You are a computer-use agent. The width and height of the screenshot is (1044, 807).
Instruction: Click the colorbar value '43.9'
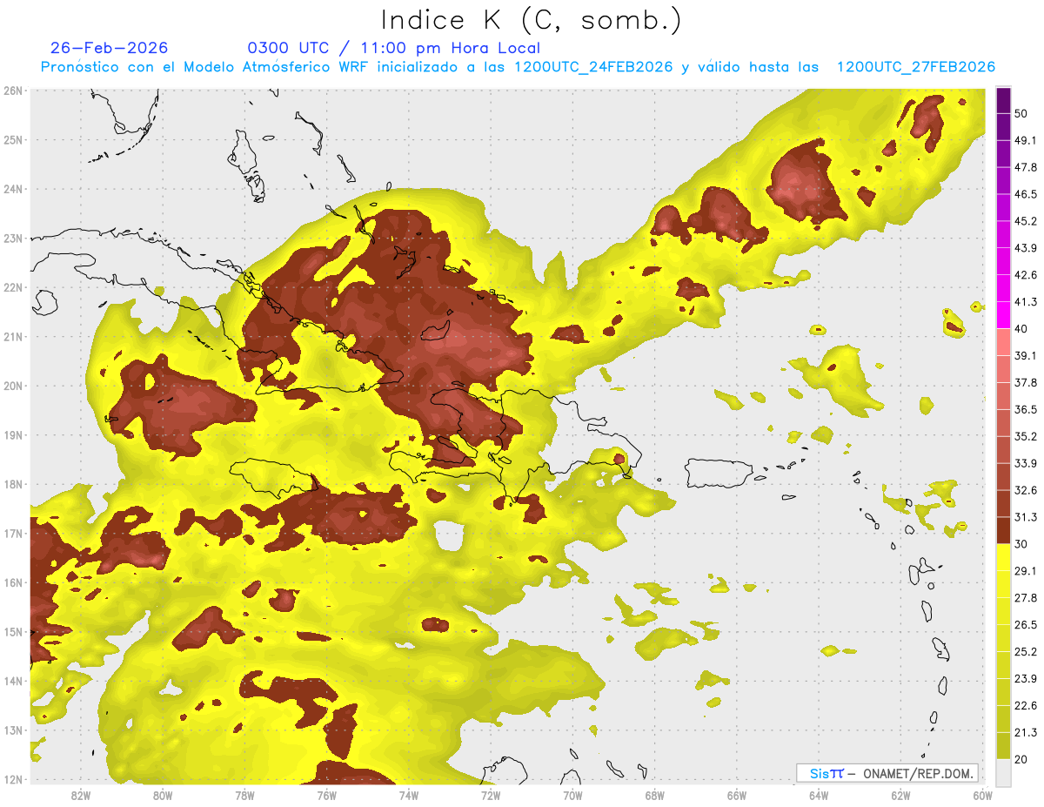pos(1025,248)
